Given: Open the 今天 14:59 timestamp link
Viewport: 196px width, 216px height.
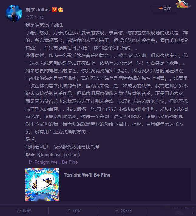Looking at the screenshot, I should [x=35, y=17].
